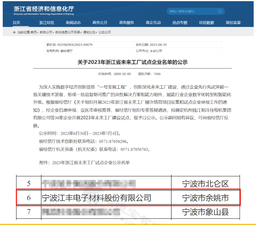This screenshot has height=225, width=256.
Task: Click table cell 宁波市象山县
Action: coord(205,212)
